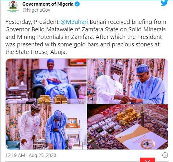This screenshot has height=162, width=173.
Task: Open photo of gold bars and gemstone boxes
Action: coord(128,127)
